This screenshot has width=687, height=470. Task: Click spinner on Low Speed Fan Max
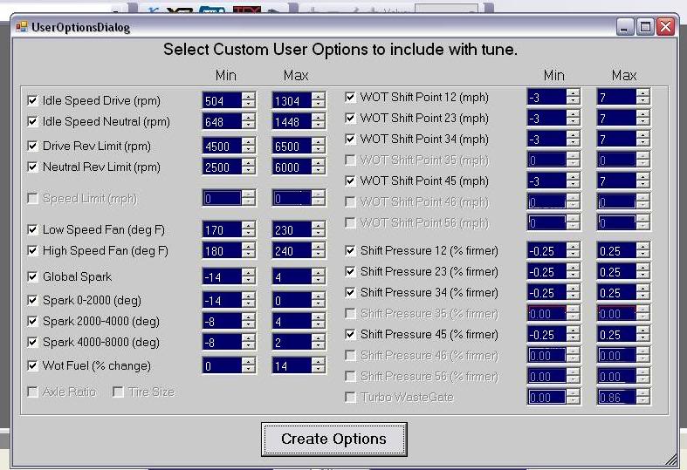pyautogui.click(x=319, y=229)
